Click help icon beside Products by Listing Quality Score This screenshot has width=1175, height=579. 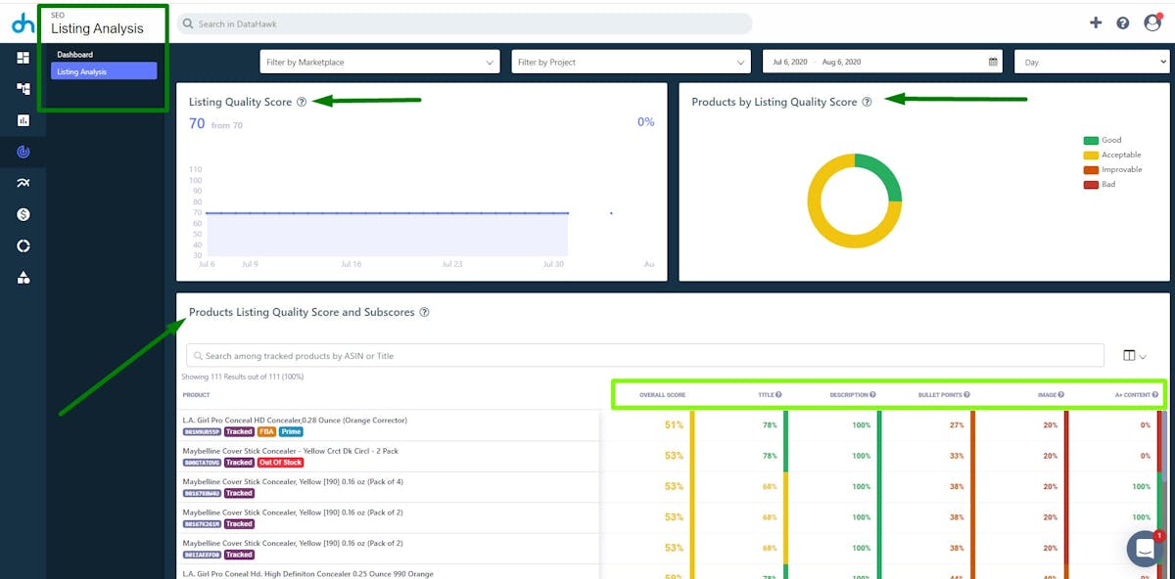pos(867,102)
